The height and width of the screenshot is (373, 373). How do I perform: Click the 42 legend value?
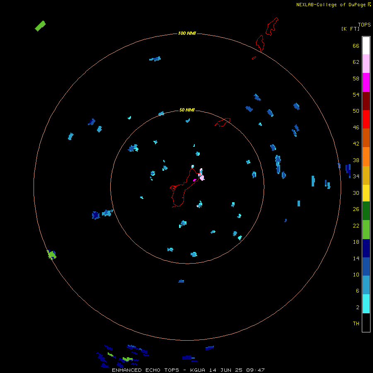click(356, 144)
